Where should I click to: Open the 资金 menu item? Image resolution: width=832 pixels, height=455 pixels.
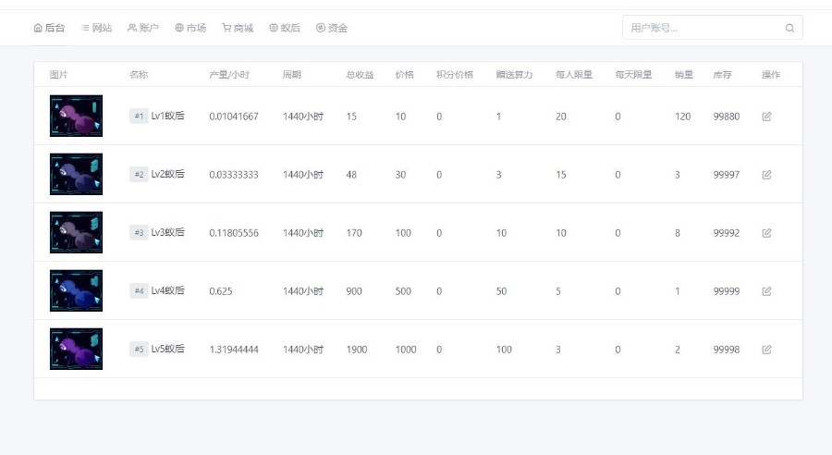pos(332,28)
